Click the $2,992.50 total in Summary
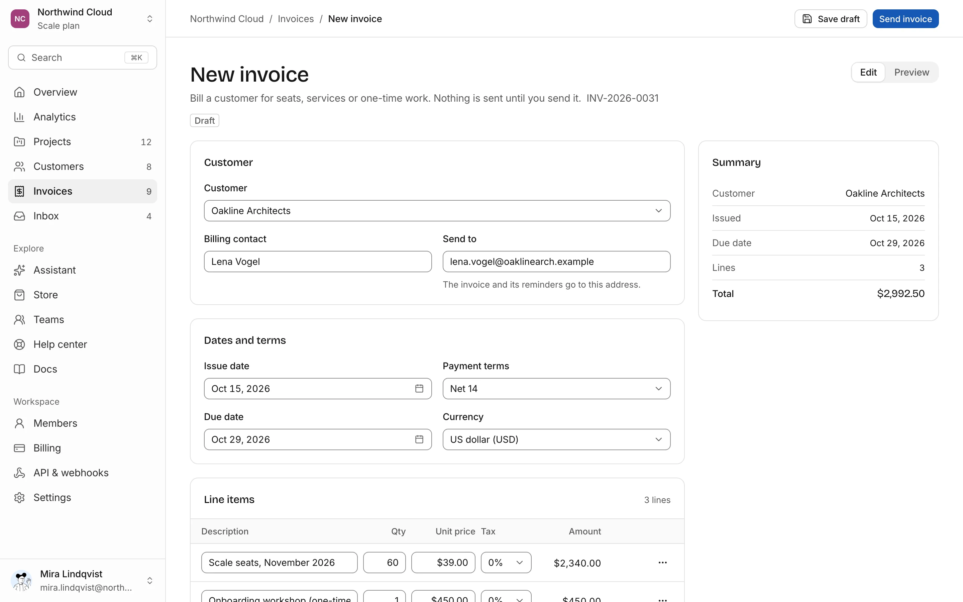 [x=900, y=293]
